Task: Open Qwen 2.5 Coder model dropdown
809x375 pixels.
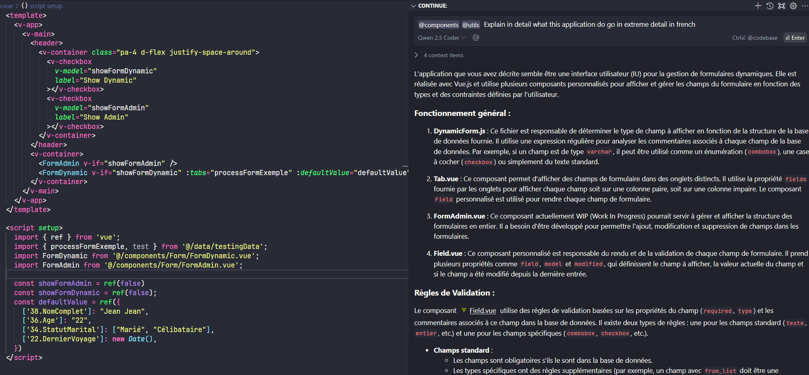Action: 442,38
